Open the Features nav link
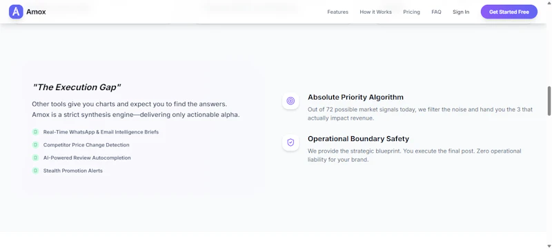This screenshot has width=552, height=249. 337,12
